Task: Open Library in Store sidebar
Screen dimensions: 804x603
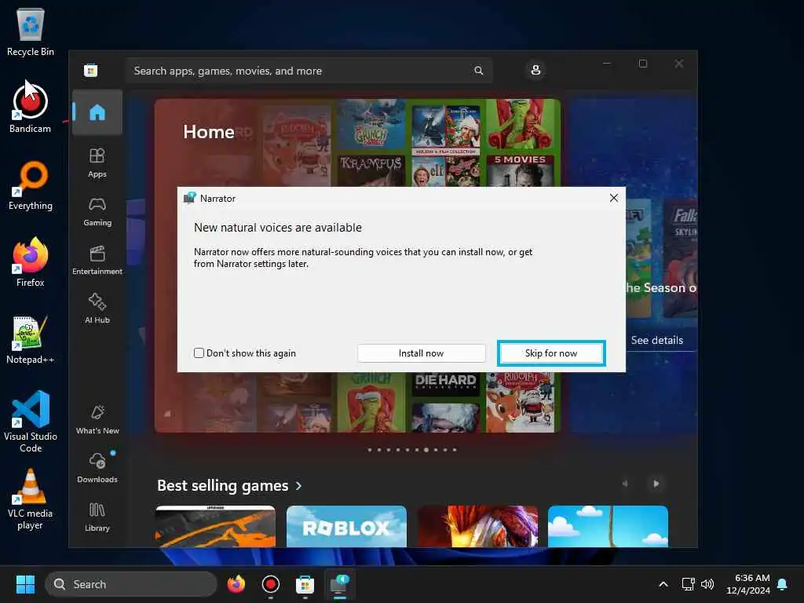Action: click(x=97, y=517)
